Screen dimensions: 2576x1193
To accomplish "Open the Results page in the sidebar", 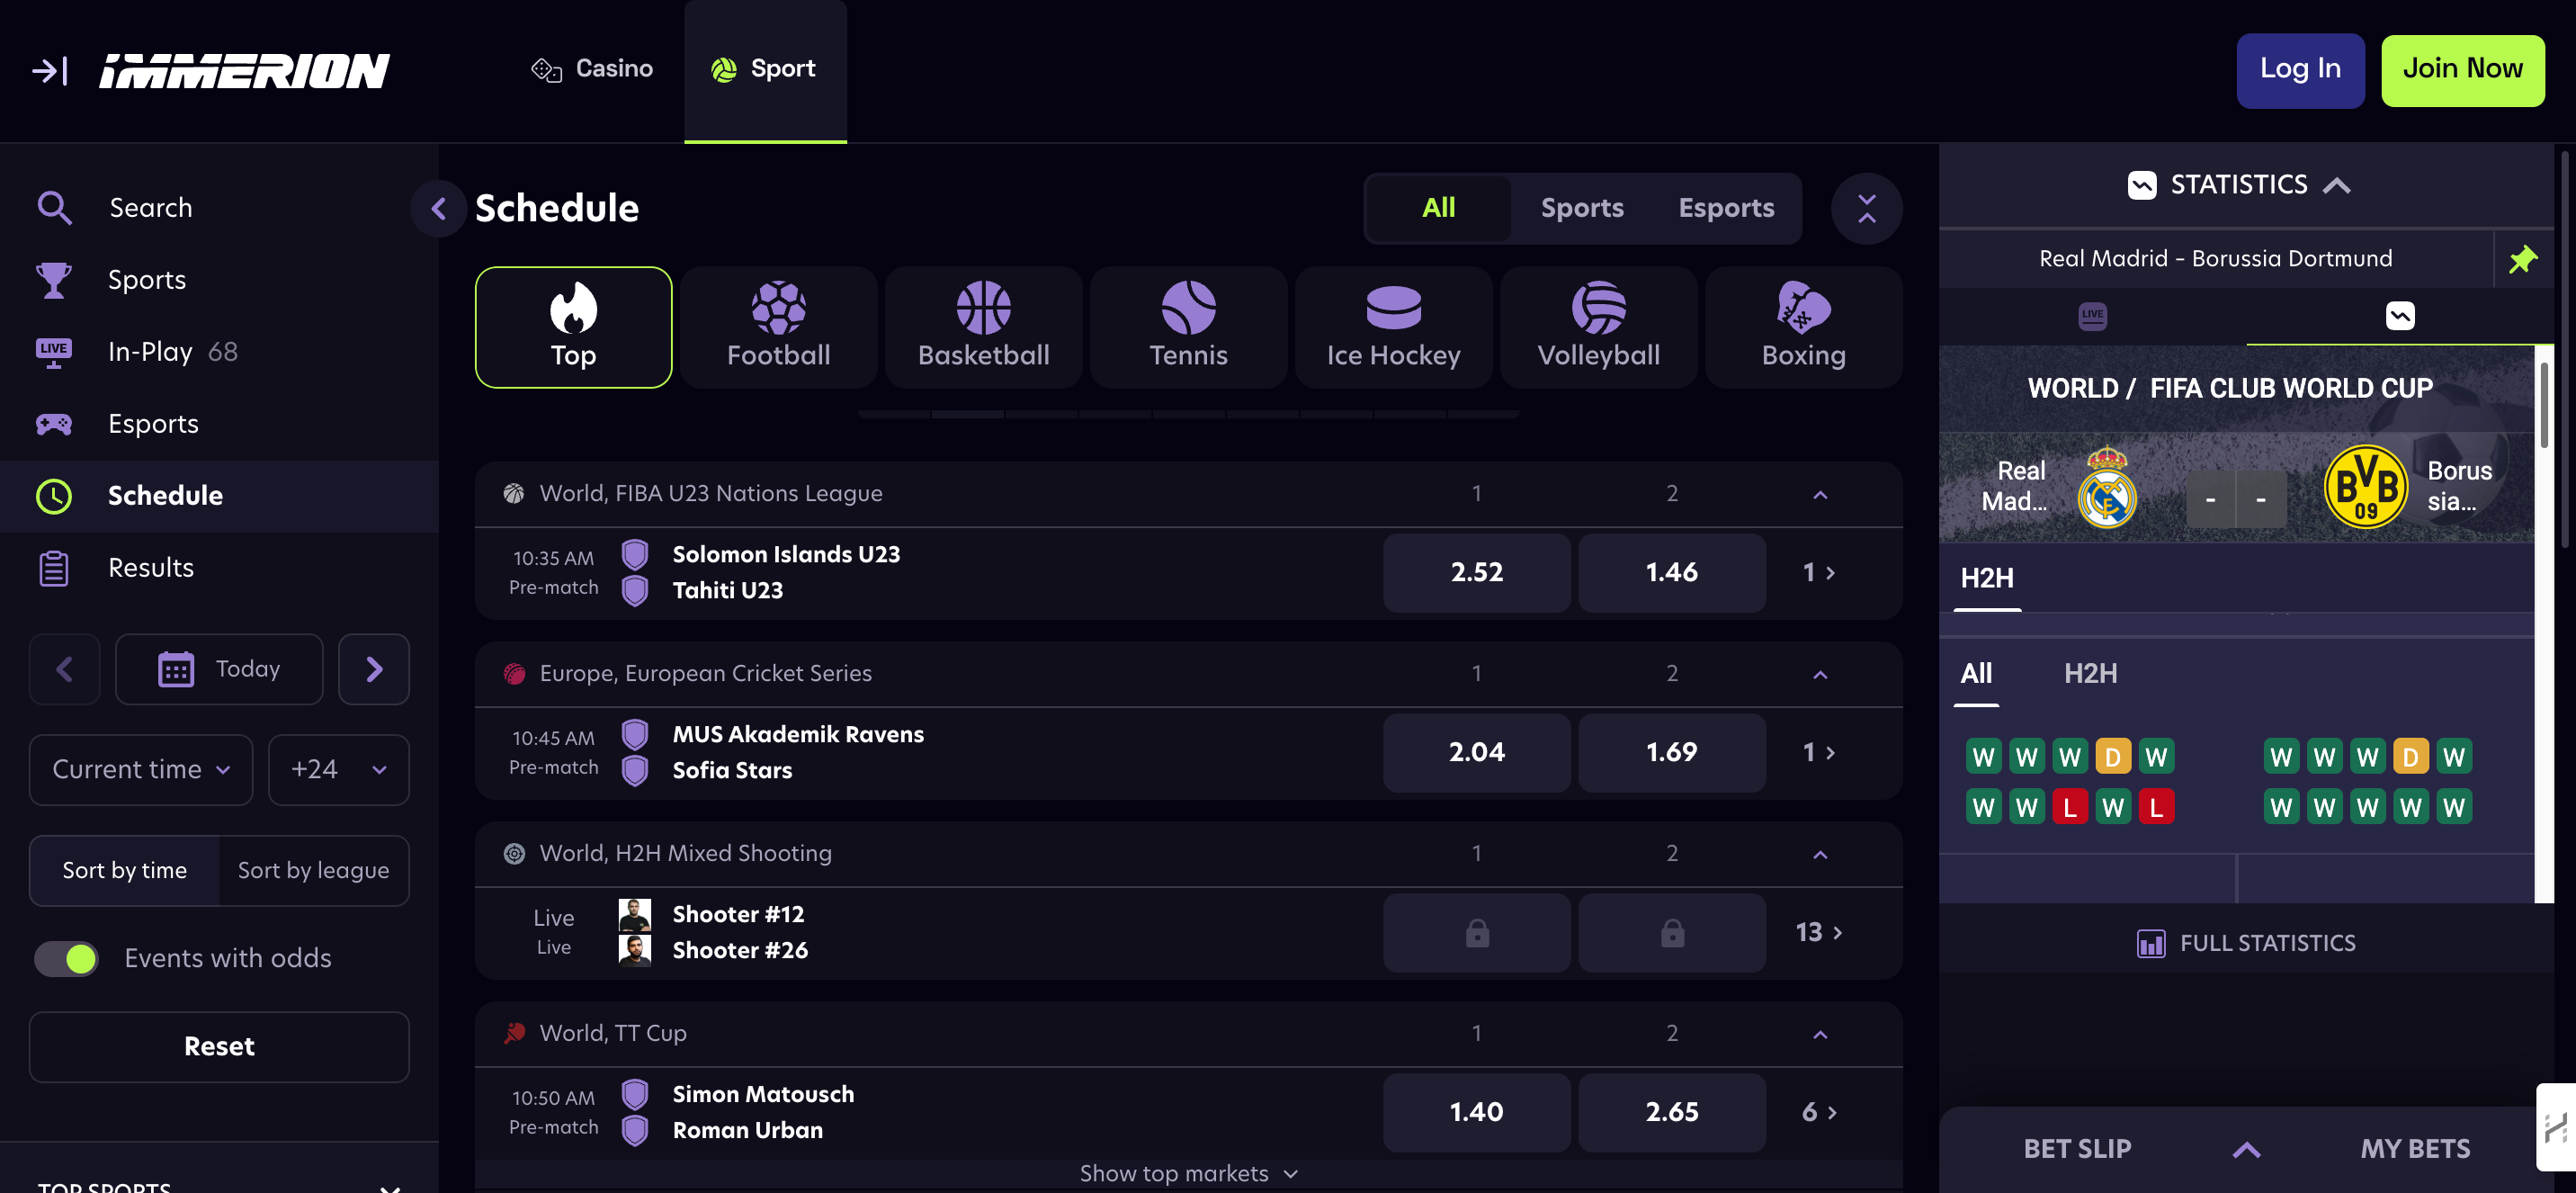I will pyautogui.click(x=219, y=567).
